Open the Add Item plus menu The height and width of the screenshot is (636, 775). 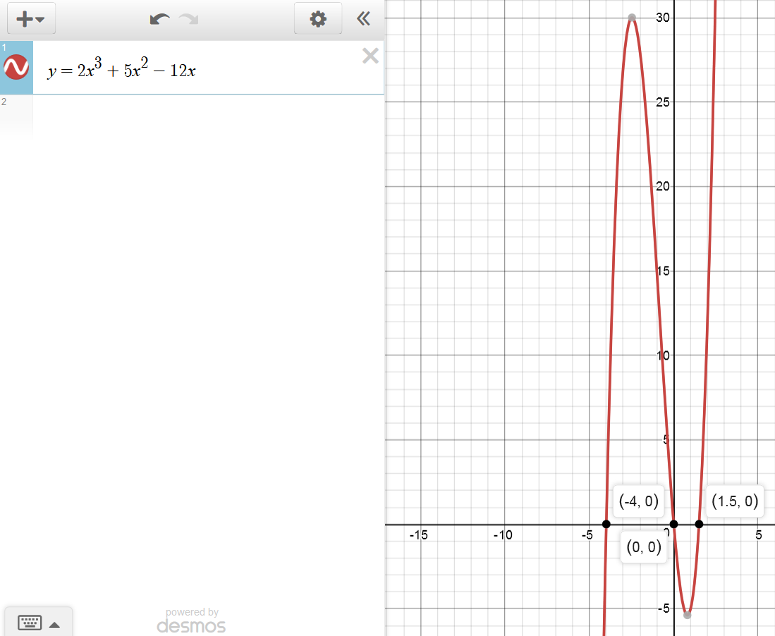point(30,19)
